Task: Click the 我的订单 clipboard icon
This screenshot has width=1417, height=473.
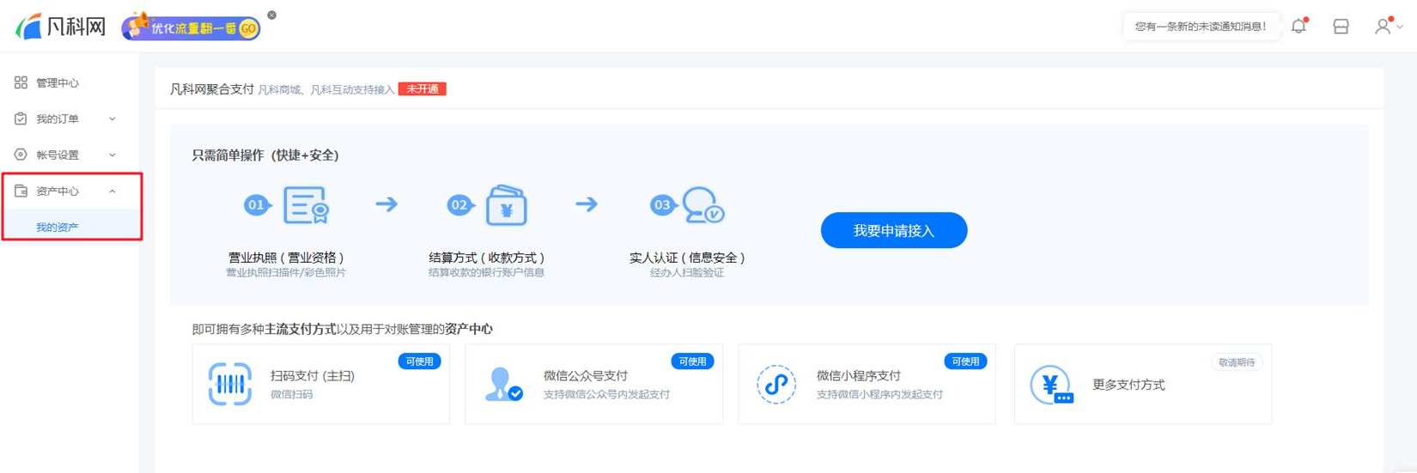Action: [x=21, y=118]
